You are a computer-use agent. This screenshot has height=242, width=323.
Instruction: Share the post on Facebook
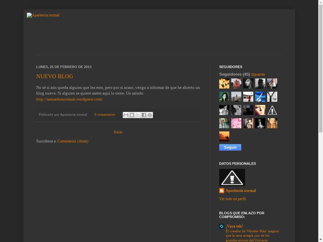click(144, 115)
